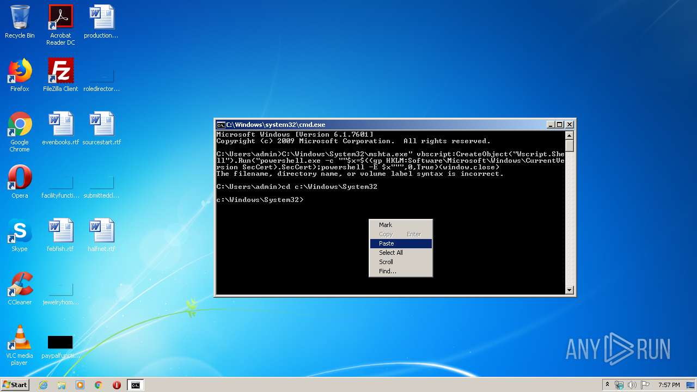
Task: Select sourcestart.rtf file
Action: coord(101,128)
